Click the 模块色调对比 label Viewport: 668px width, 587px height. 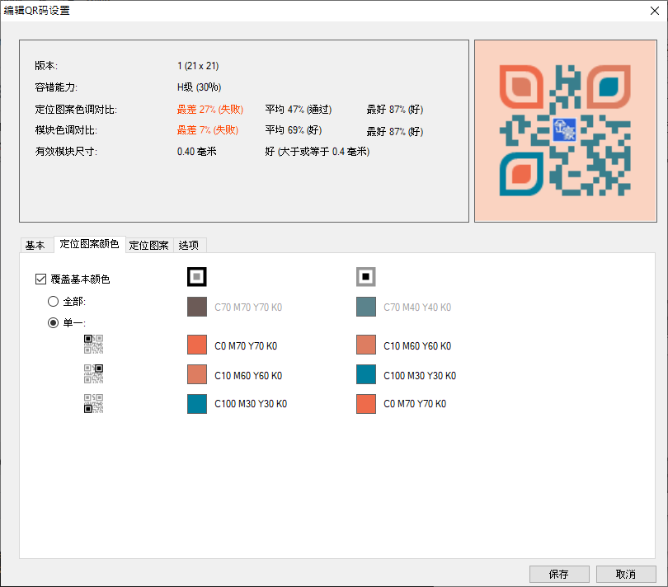66,130
